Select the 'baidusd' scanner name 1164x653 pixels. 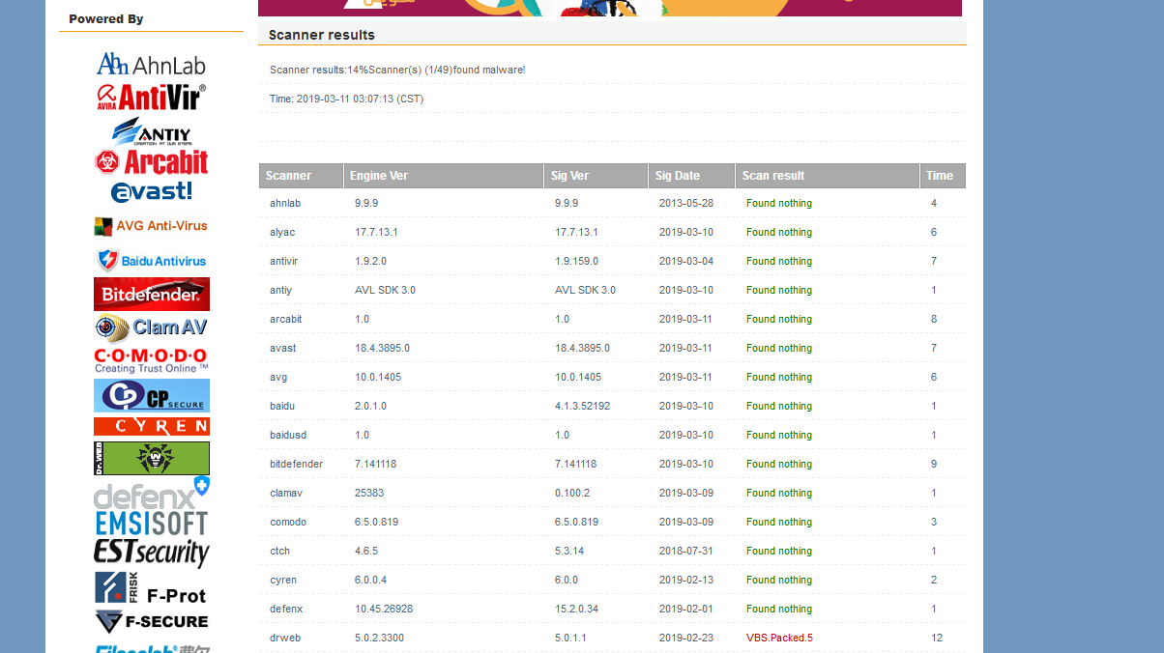coord(288,435)
